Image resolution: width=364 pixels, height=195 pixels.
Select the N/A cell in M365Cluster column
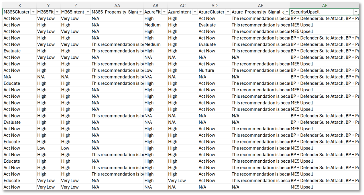pos(19,77)
